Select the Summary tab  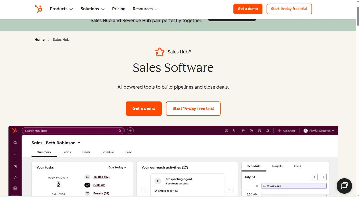coord(44,152)
